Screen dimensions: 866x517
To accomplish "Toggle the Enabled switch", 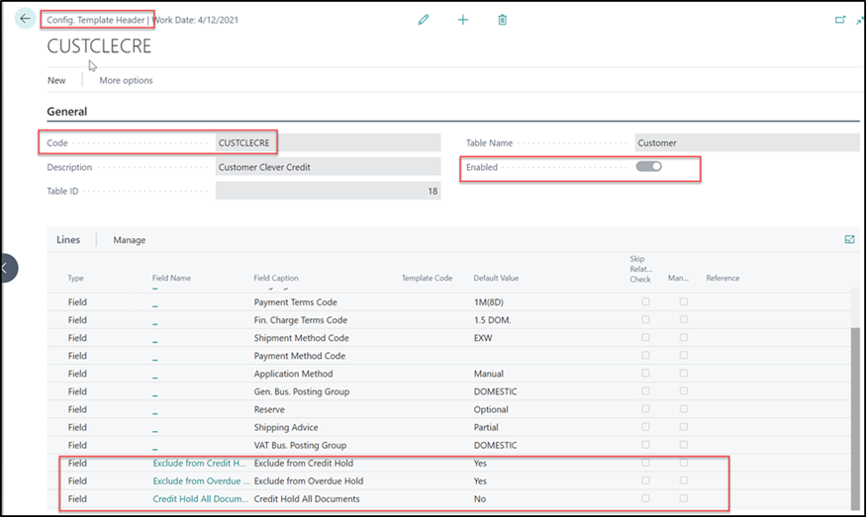I will 648,167.
